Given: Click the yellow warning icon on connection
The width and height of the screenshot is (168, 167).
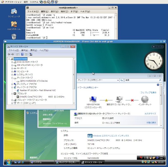Looking at the screenshot, I should tap(106, 100).
